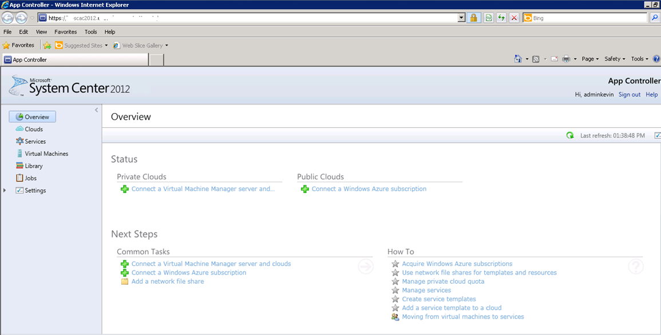Select the Services icon in the sidebar
The image size is (661, 335).
click(19, 141)
